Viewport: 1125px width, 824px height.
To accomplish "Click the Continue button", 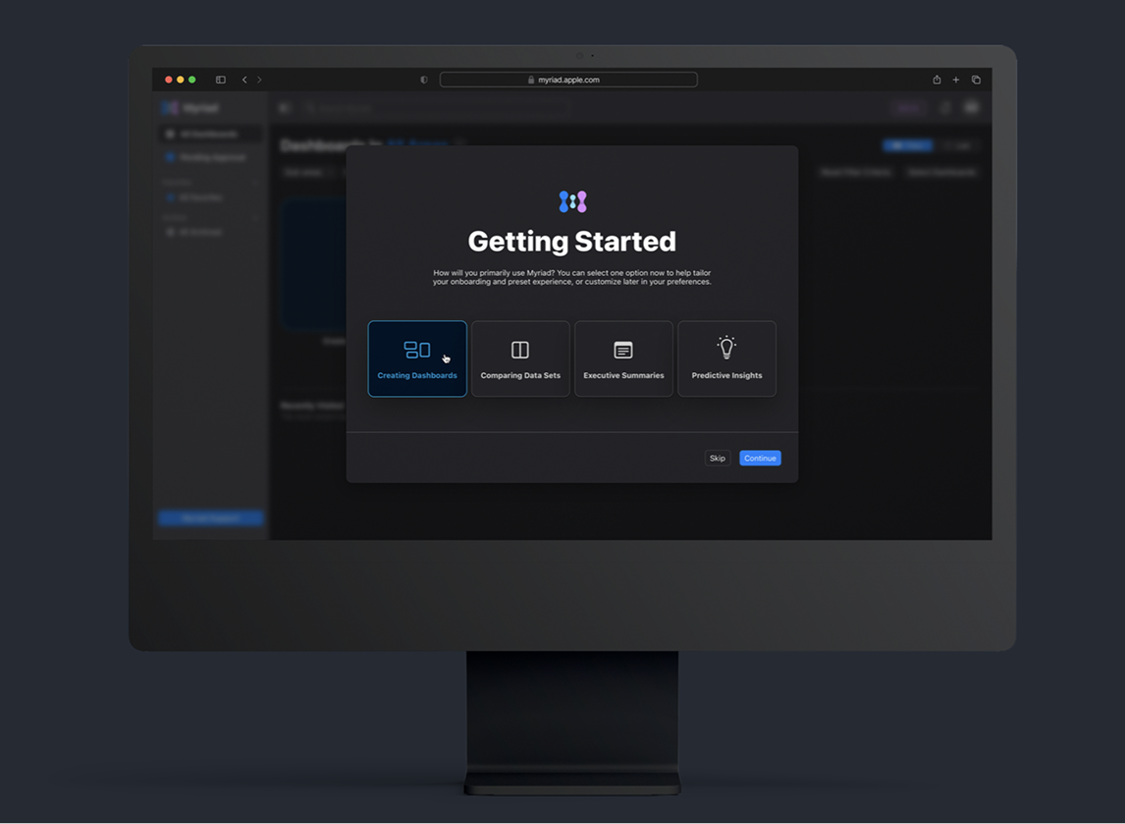I will click(760, 458).
